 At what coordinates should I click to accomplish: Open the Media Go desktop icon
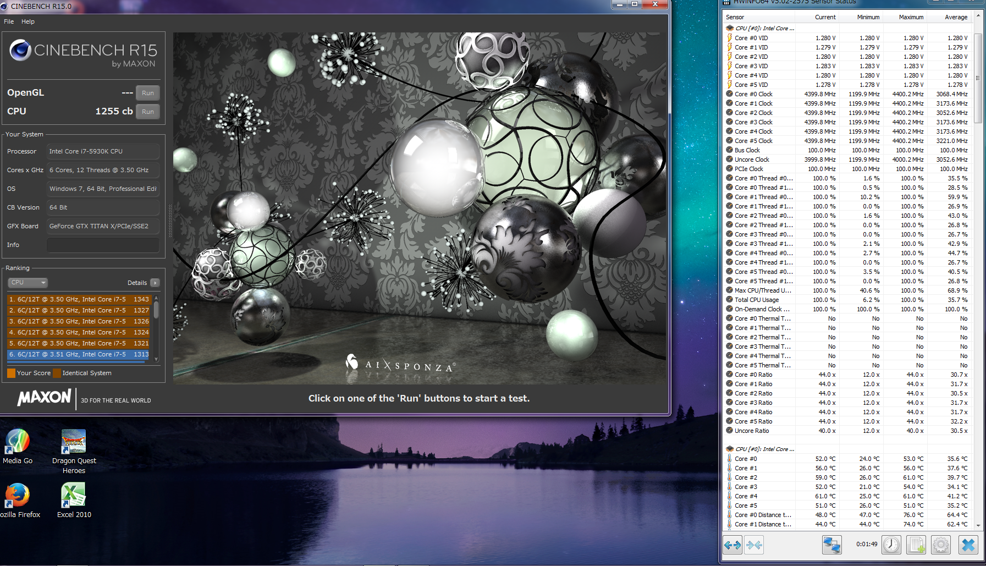(x=17, y=447)
